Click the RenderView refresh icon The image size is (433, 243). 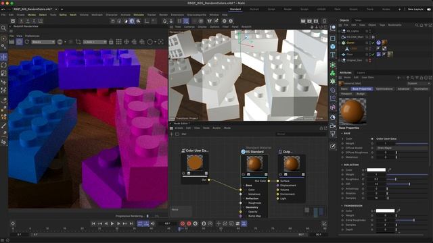pyautogui.click(x=27, y=42)
